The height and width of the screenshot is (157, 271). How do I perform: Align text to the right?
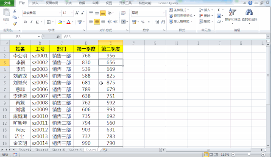click(x=103, y=22)
